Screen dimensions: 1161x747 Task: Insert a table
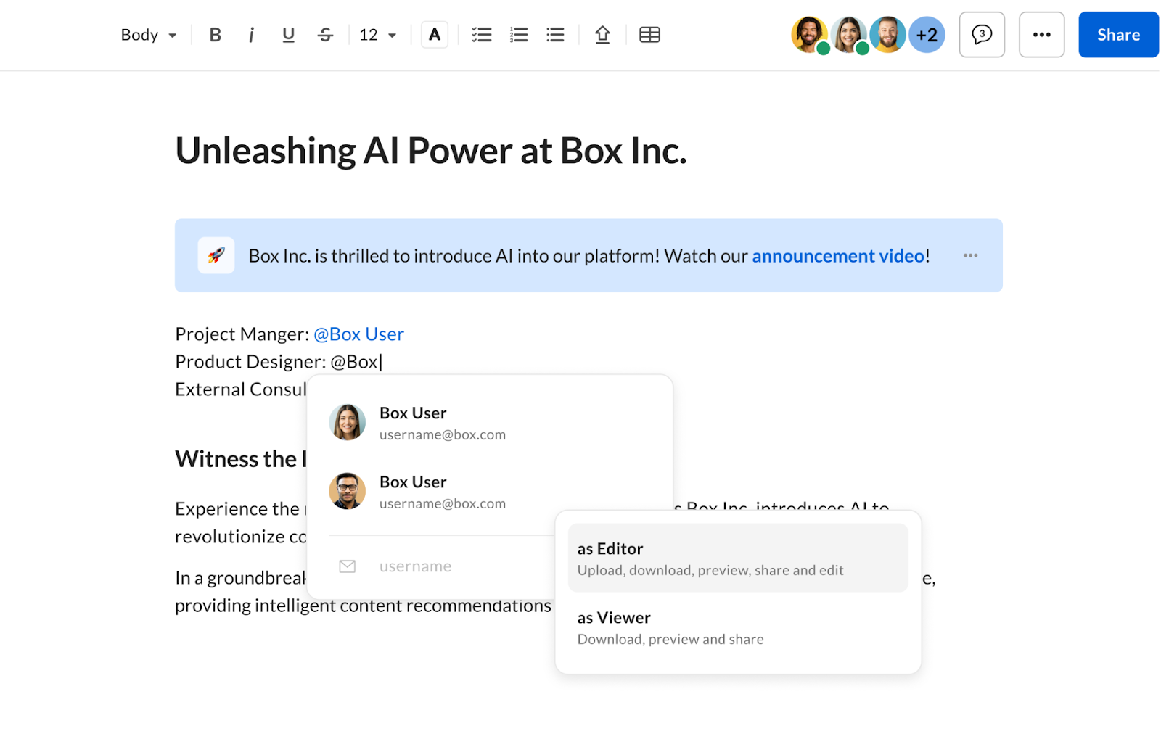pos(649,35)
